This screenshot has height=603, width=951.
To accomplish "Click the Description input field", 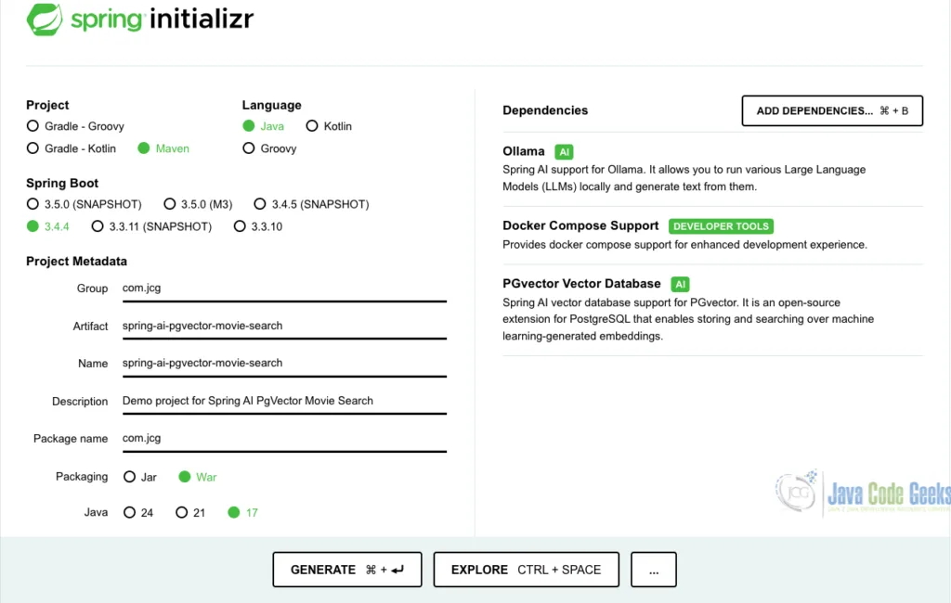I will [x=284, y=401].
